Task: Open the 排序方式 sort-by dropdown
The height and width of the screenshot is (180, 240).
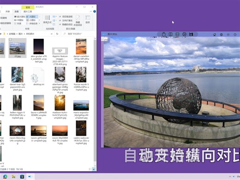Action: [x=47, y=20]
